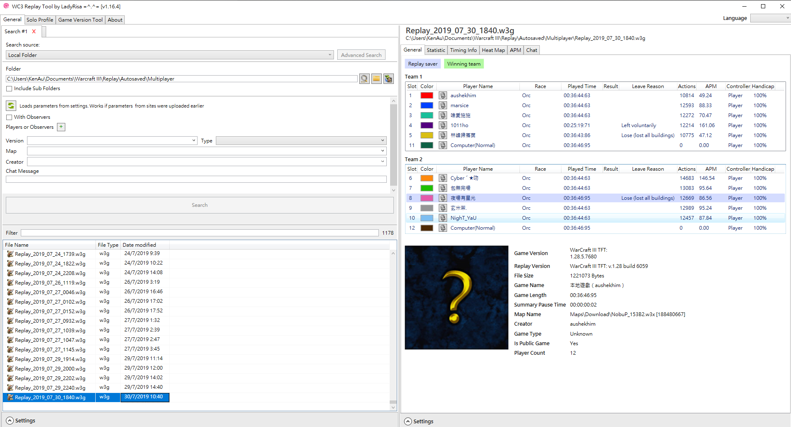
Task: Add a player with the green plus
Action: click(x=61, y=127)
